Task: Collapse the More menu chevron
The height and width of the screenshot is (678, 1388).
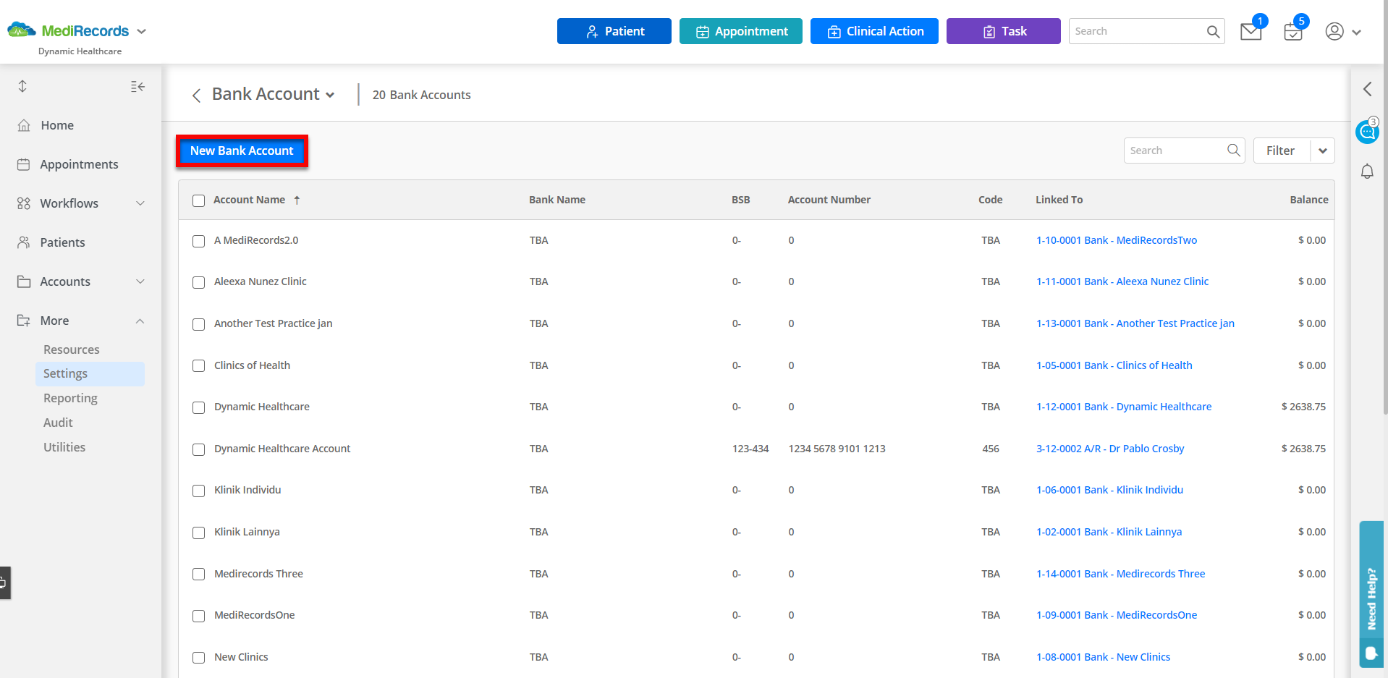Action: coord(140,321)
